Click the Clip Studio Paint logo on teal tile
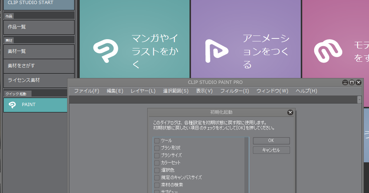Screen dimensions: 369x193 point(106,51)
